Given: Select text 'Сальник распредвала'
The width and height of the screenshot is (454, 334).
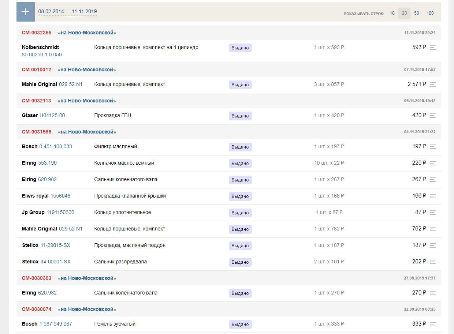Looking at the screenshot, I should (x=120, y=262).
